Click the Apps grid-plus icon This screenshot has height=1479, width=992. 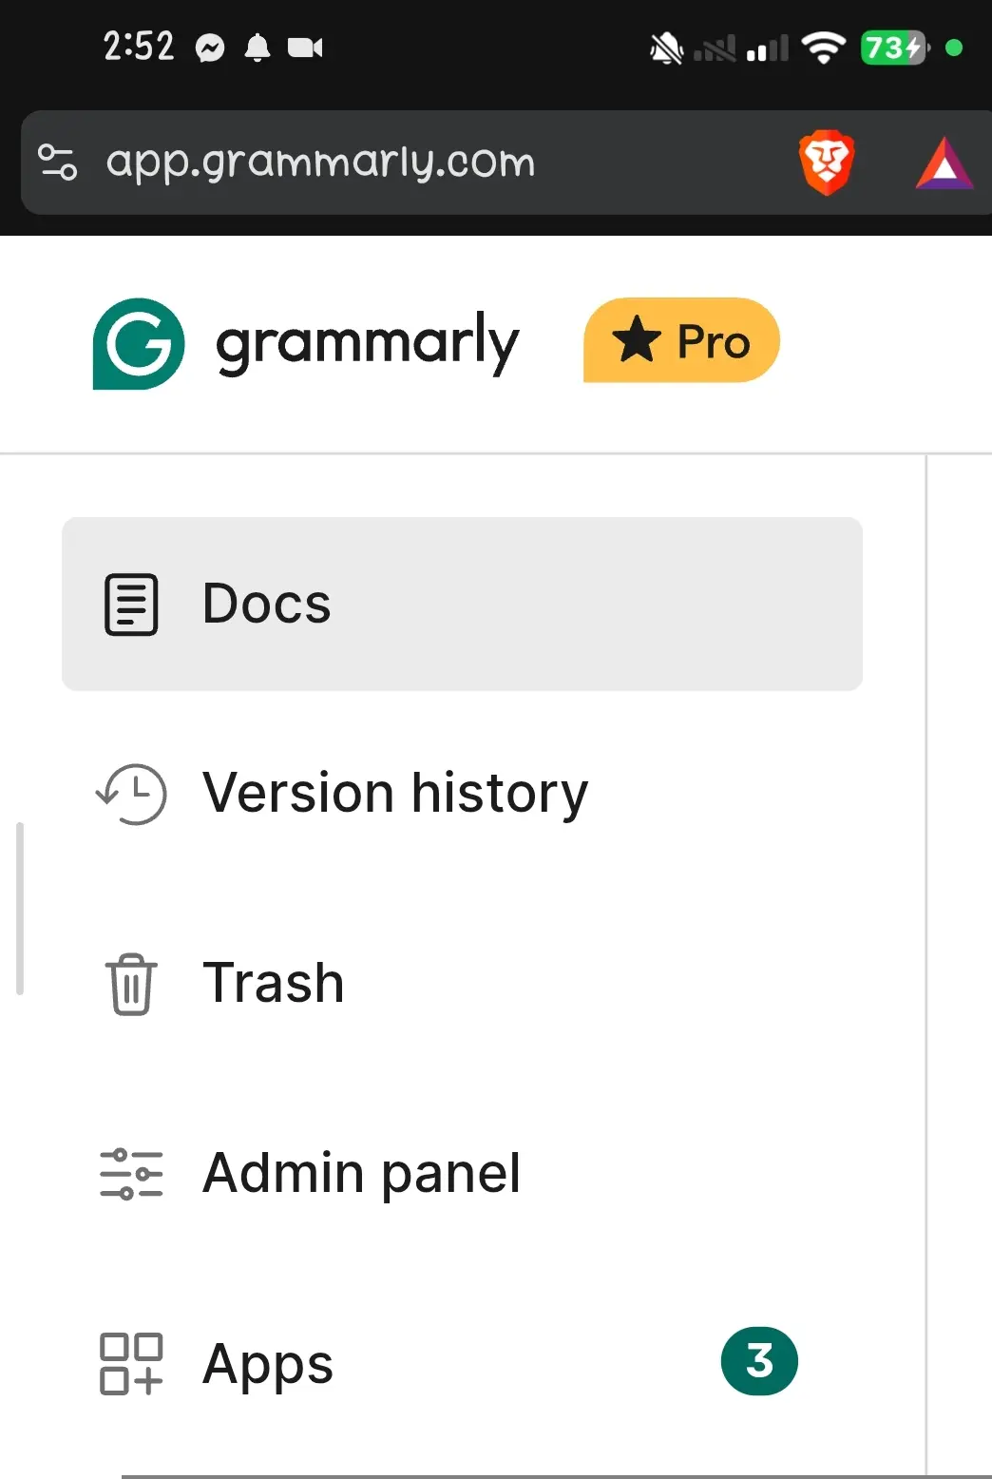(131, 1364)
